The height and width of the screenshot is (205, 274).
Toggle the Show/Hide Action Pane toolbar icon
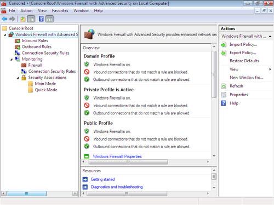tap(49, 19)
